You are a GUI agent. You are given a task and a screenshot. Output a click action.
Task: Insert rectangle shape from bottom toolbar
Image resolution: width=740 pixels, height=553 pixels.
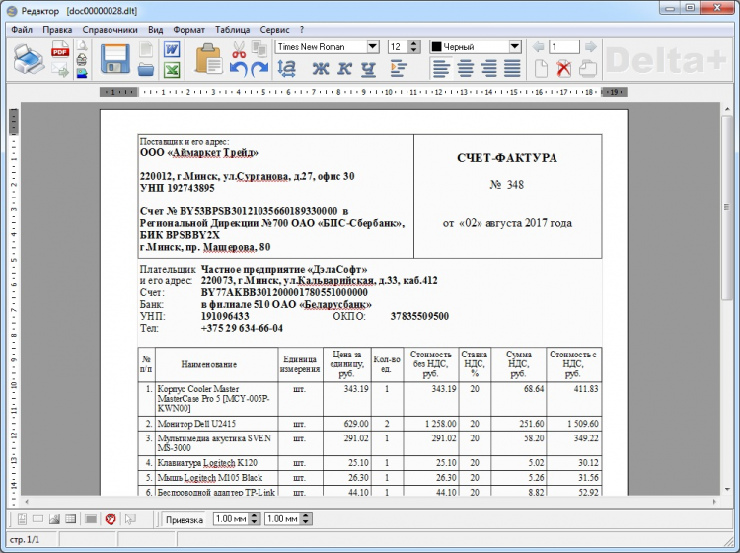tap(37, 519)
